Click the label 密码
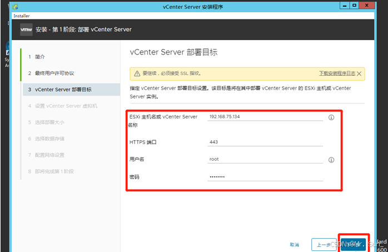The width and height of the screenshot is (388, 252). click(134, 177)
